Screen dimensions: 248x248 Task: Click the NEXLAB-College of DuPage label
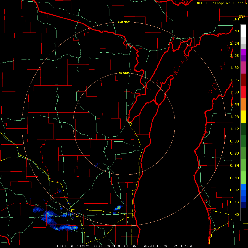220,3
